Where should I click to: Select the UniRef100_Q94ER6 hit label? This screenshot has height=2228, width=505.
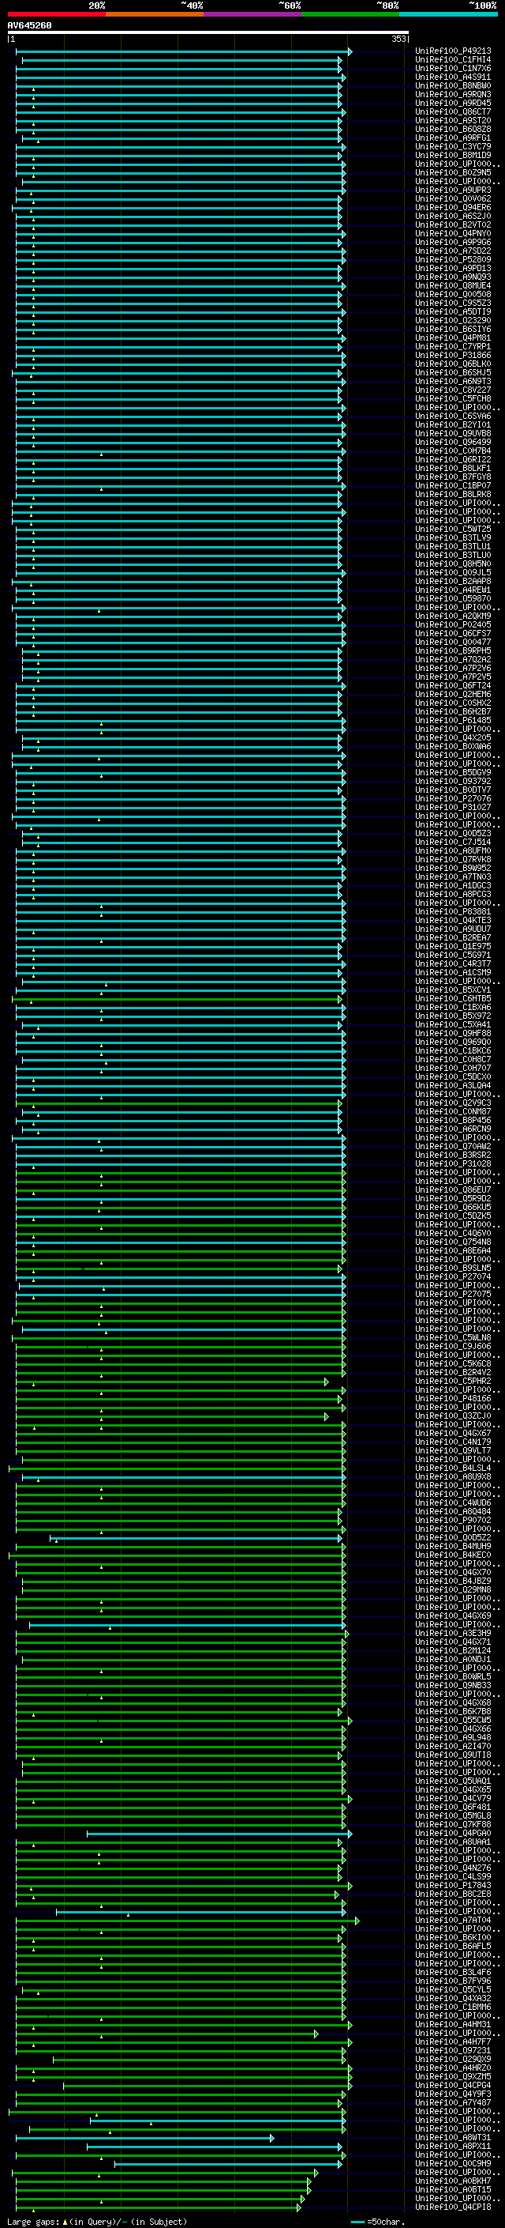452,208
